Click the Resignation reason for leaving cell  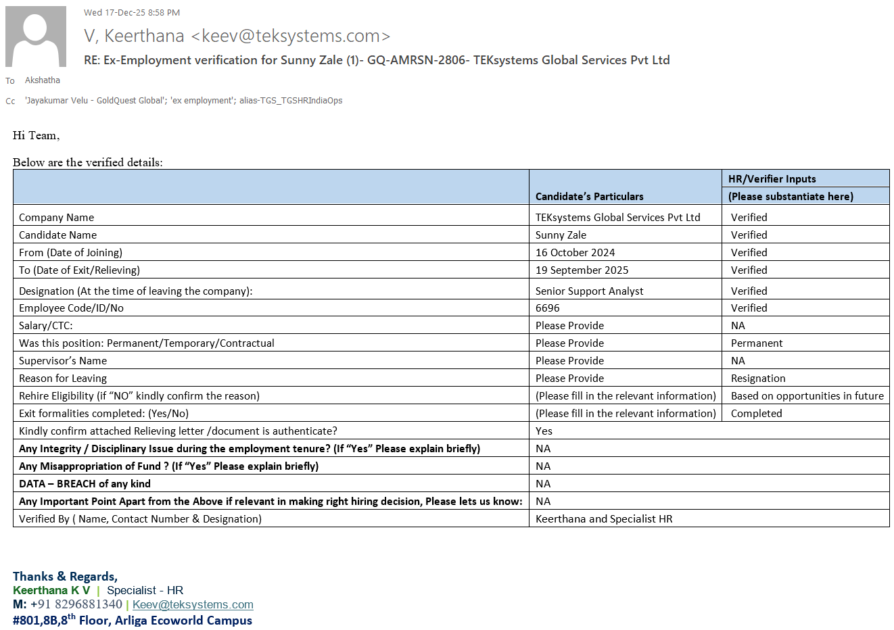(x=758, y=379)
